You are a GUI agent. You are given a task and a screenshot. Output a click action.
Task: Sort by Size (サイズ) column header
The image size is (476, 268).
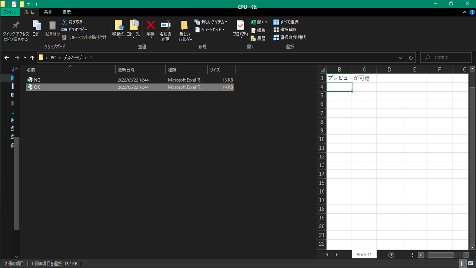(221, 70)
